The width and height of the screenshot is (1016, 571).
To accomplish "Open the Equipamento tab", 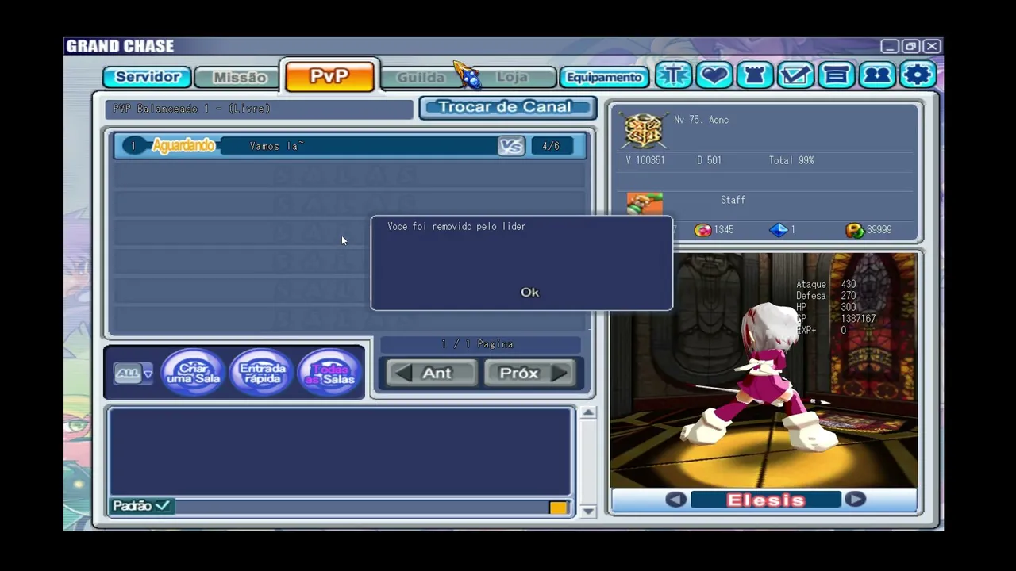I will 605,77.
